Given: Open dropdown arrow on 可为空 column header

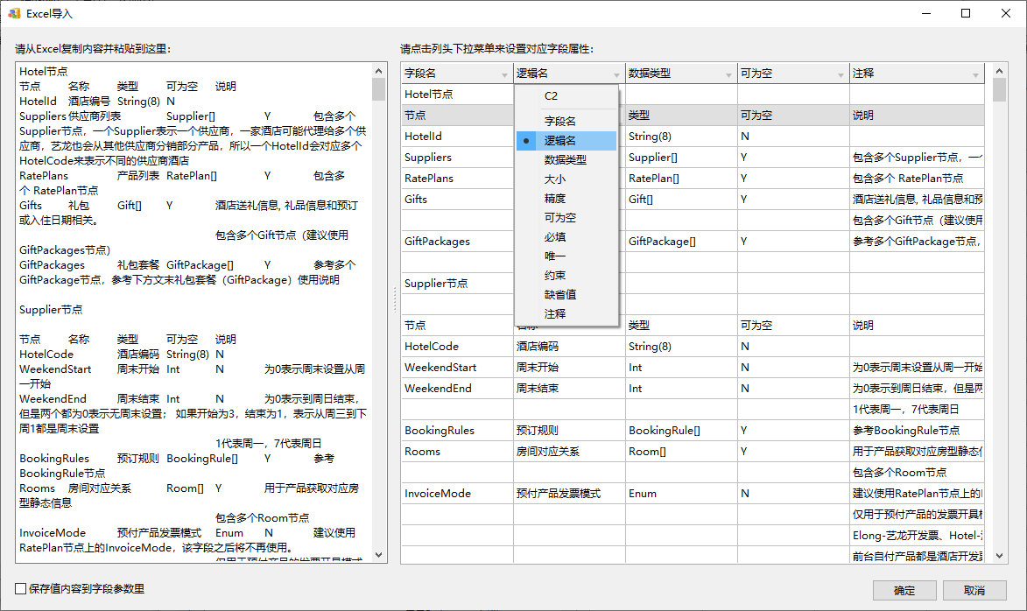Looking at the screenshot, I should point(840,75).
